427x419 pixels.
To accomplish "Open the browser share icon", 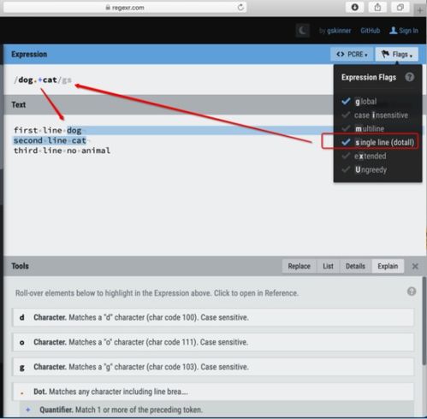I will [x=377, y=7].
